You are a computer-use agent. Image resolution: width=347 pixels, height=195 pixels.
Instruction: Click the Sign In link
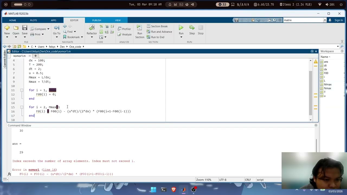[339, 20]
